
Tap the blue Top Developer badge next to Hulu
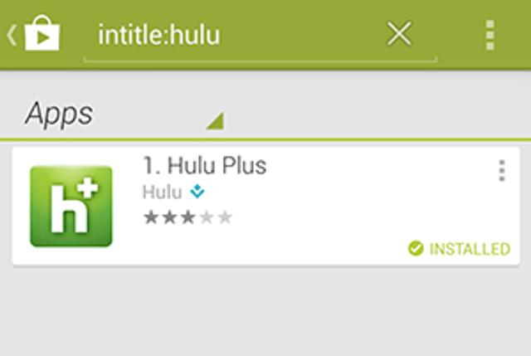197,192
